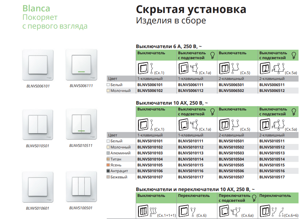
Task: Click the Cx.5a illuminated 2-gang pictogram in the 10 AX table
Action: pos(265,124)
